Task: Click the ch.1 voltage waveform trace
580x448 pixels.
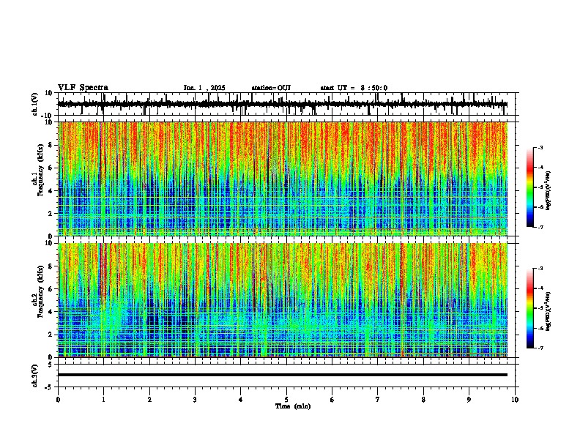Action: click(283, 104)
